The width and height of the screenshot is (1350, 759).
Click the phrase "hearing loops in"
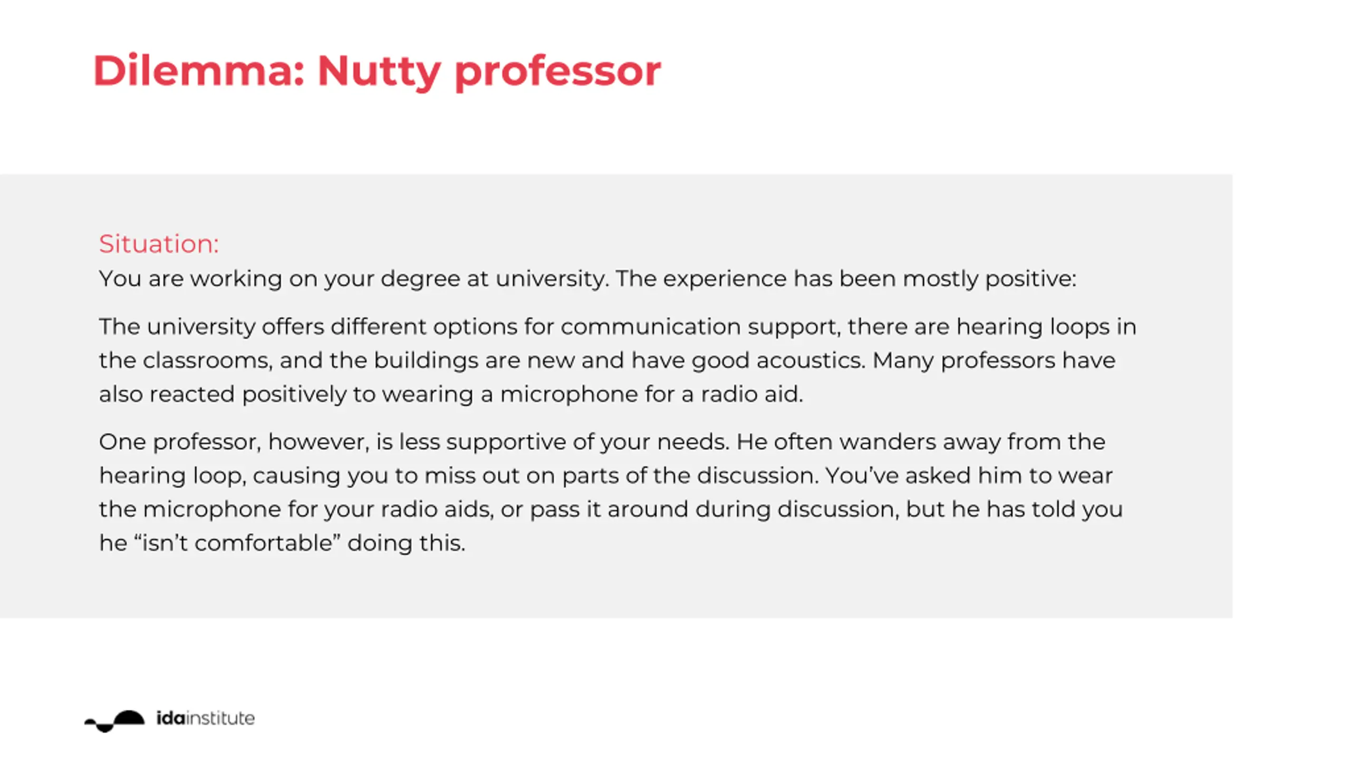tap(1046, 327)
